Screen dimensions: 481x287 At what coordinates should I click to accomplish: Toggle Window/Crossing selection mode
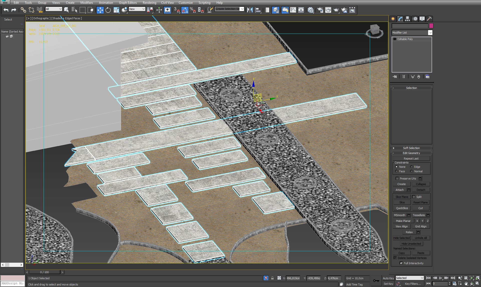coord(90,10)
